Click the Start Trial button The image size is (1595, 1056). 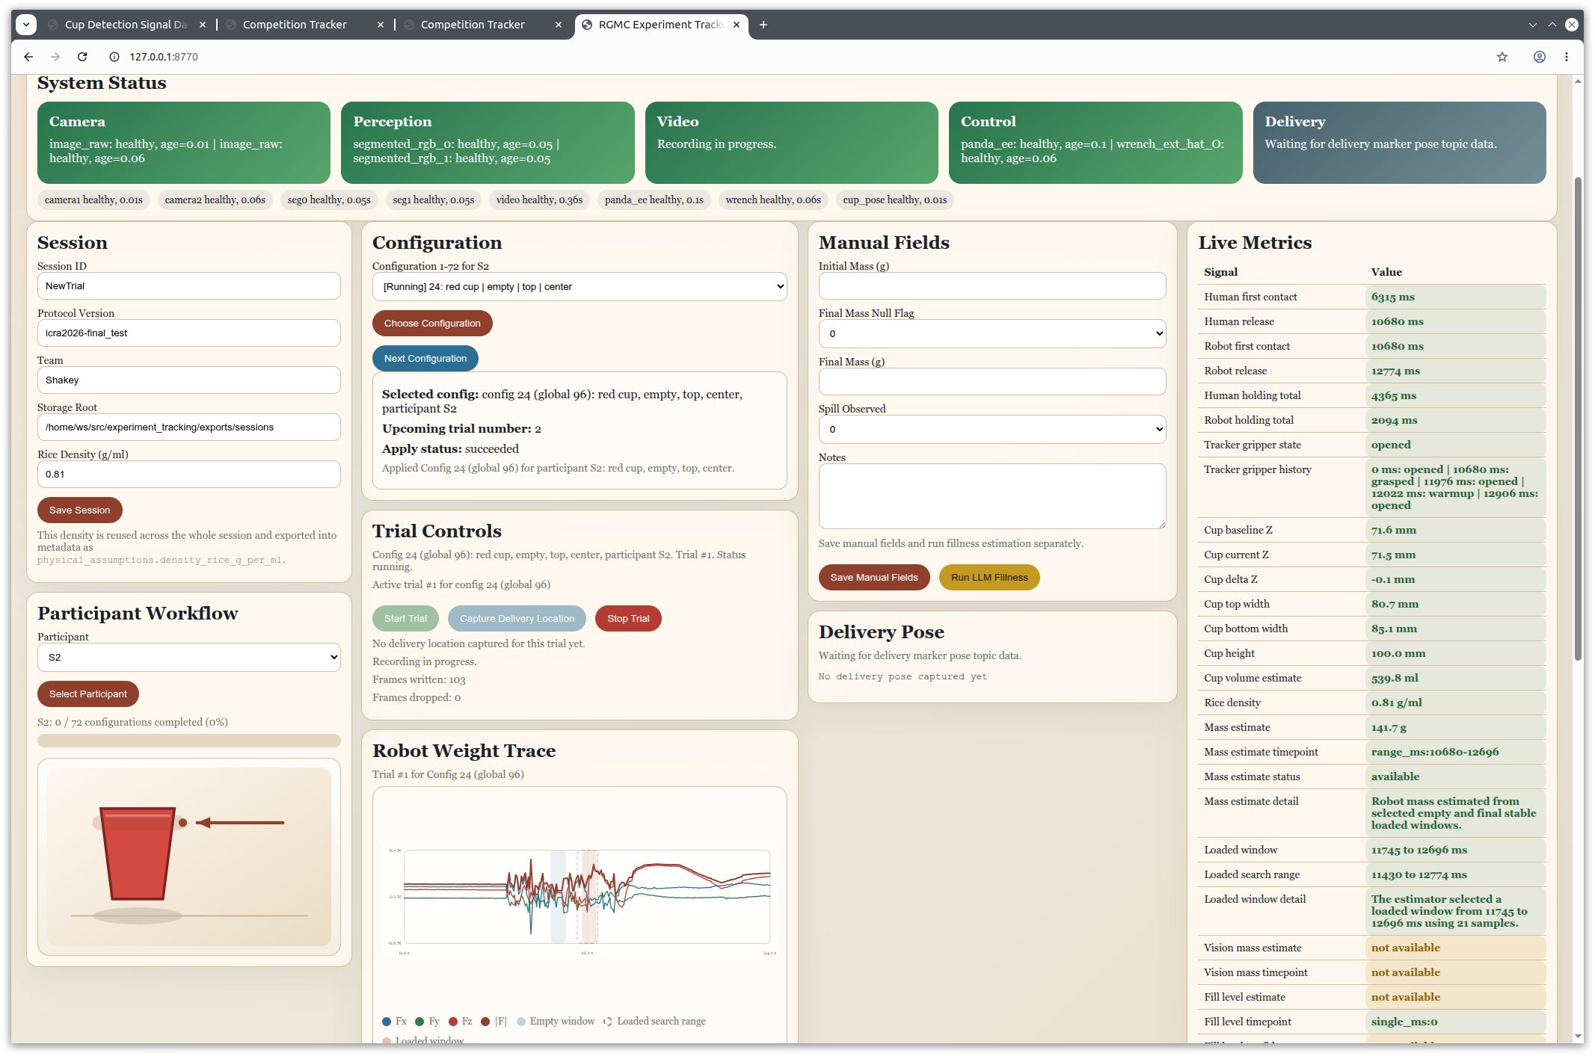(x=405, y=619)
